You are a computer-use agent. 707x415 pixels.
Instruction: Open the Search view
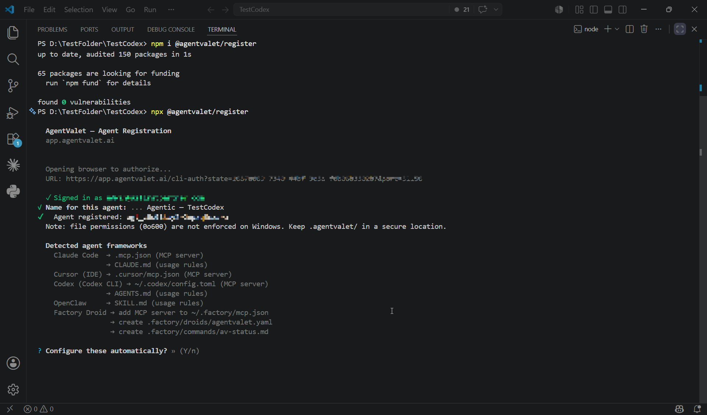(x=13, y=59)
